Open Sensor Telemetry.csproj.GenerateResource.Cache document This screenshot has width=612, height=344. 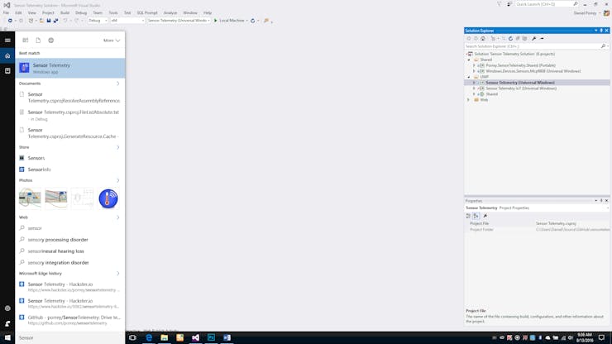(x=70, y=133)
